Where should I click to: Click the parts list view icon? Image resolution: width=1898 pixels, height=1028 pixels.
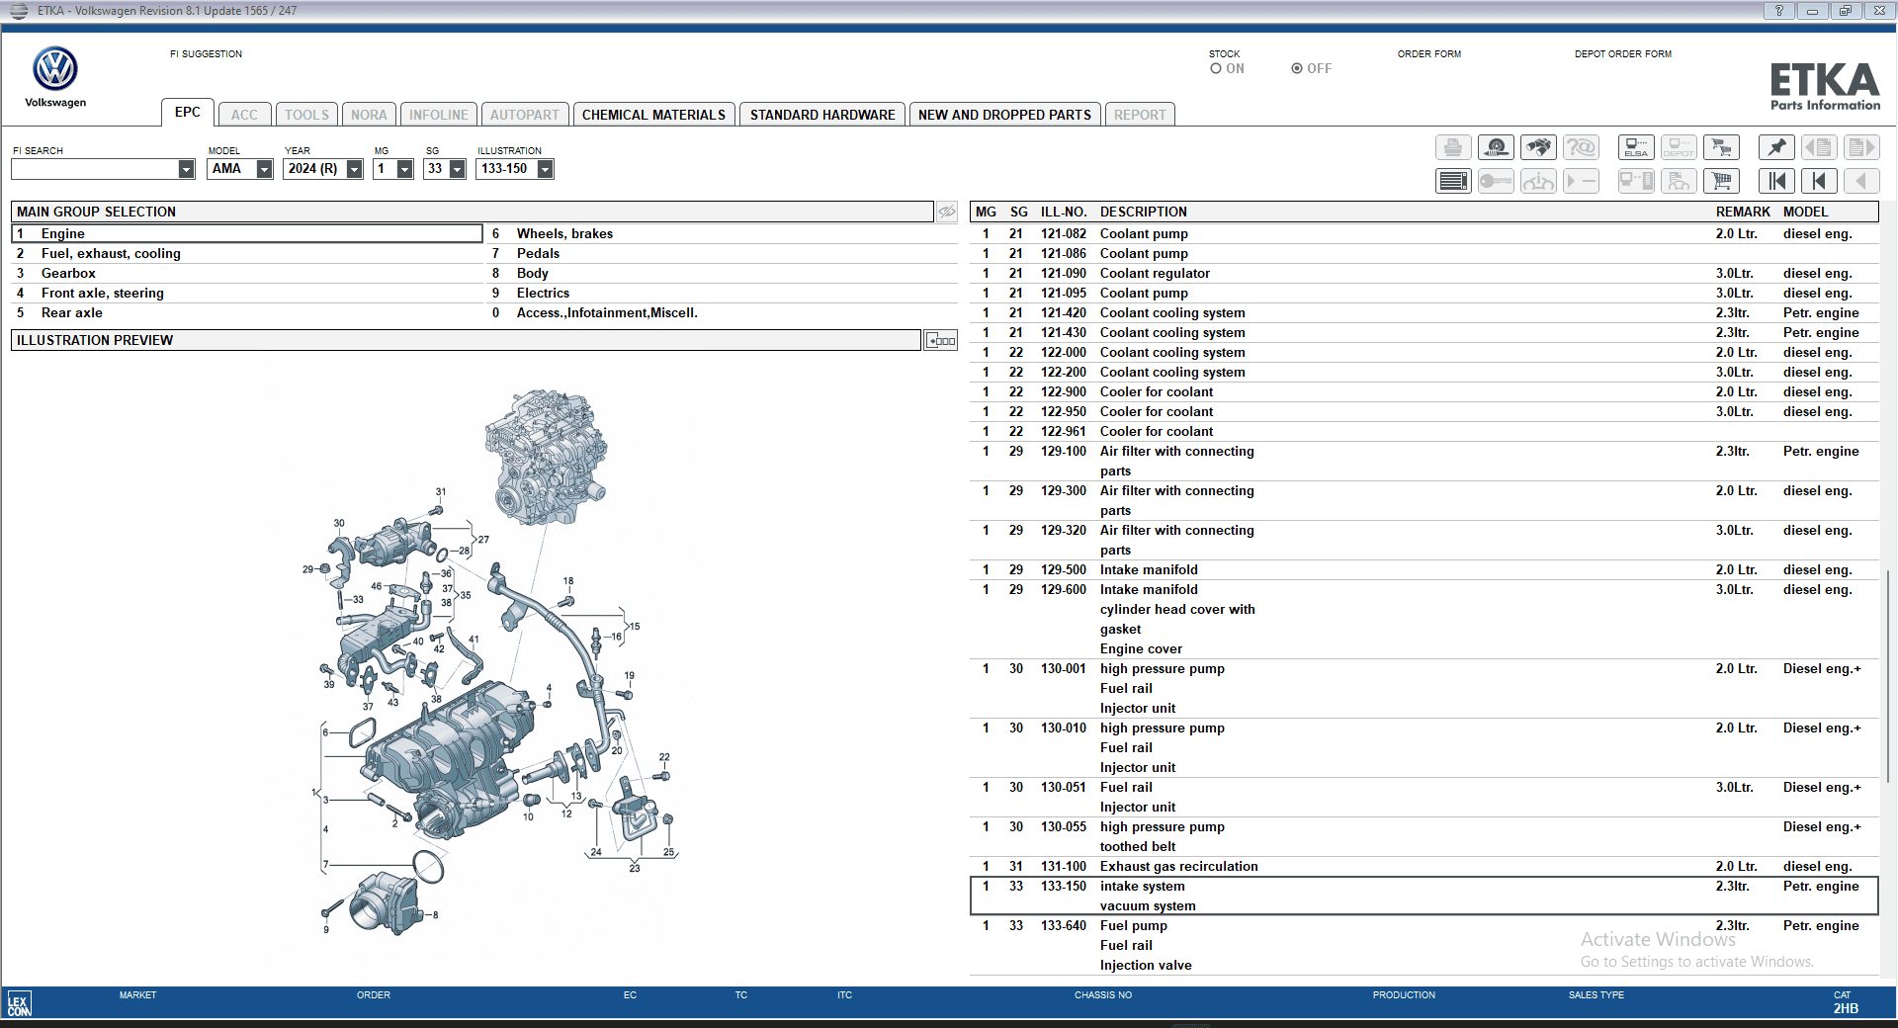point(1453,181)
